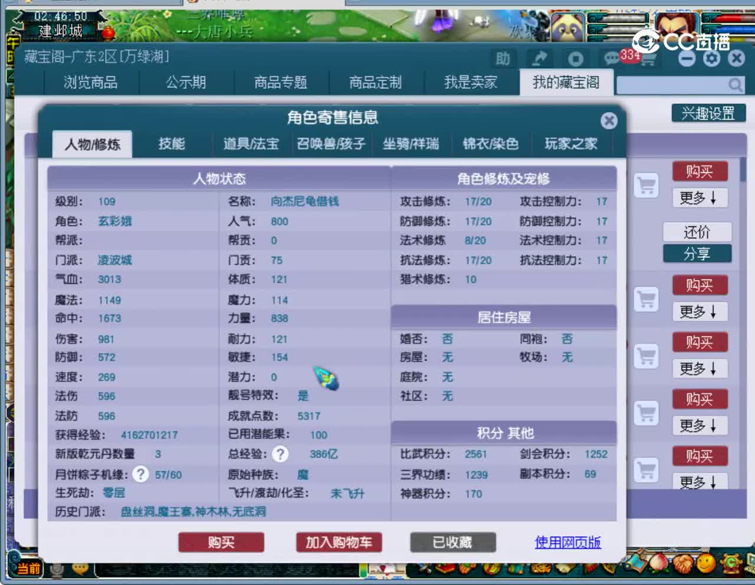Image resolution: width=755 pixels, height=585 pixels.
Task: Click the 剑会积分 value 1252
Action: tap(596, 454)
